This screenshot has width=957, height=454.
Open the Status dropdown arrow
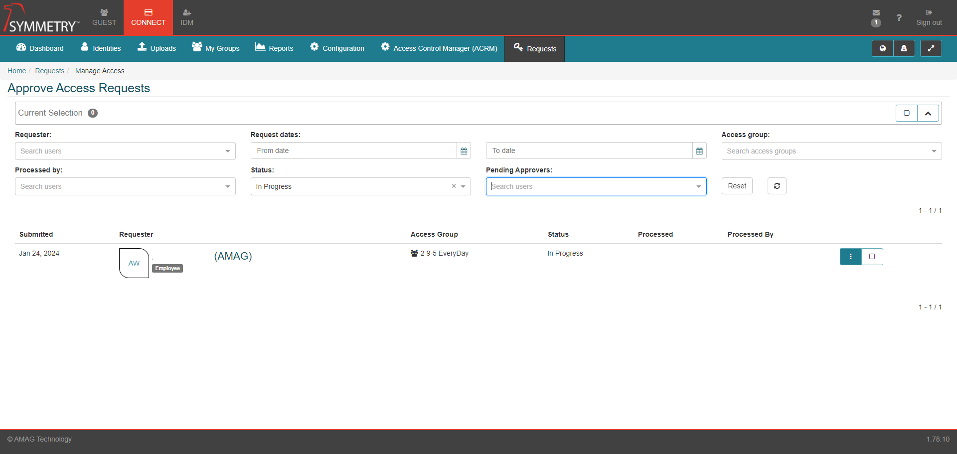pyautogui.click(x=463, y=186)
